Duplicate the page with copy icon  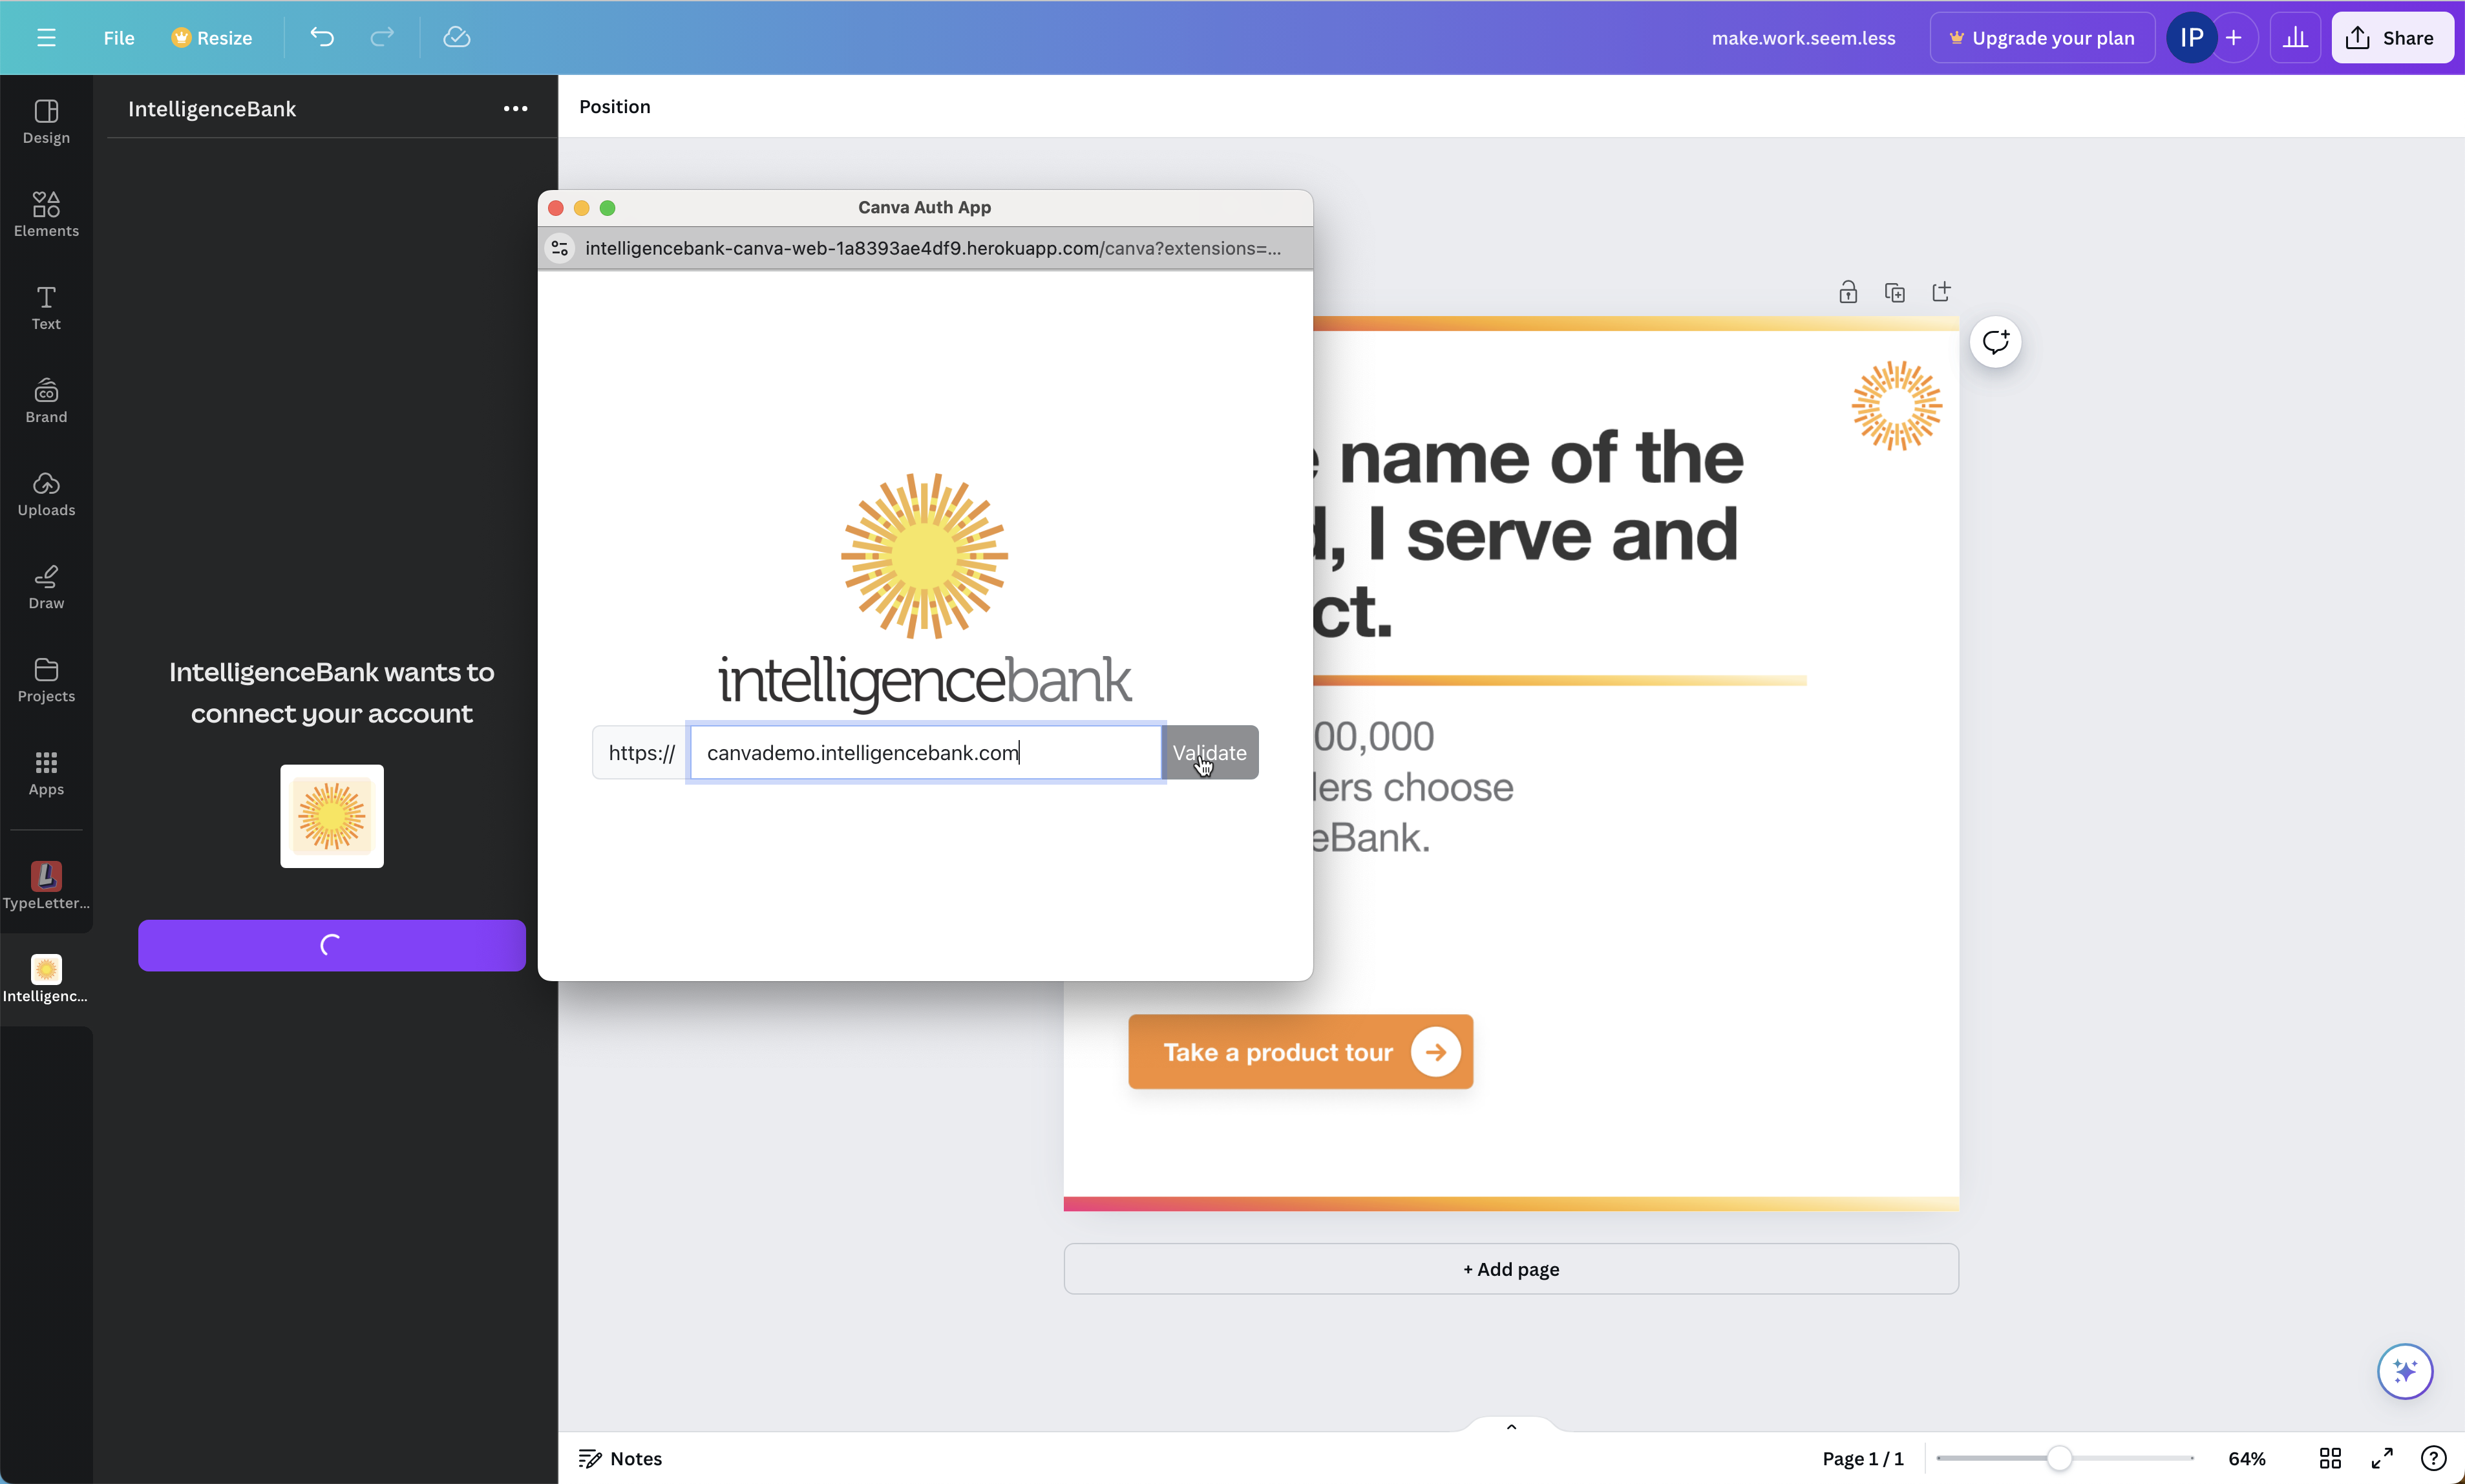1894,292
